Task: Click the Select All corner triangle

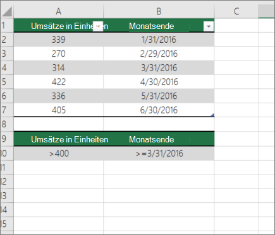Action: pyautogui.click(x=7, y=11)
